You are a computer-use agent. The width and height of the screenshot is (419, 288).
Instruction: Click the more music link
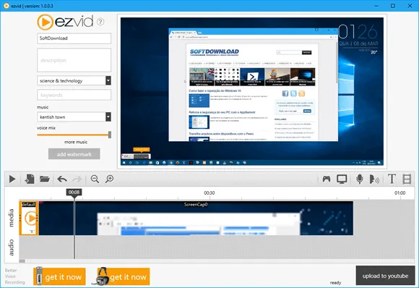(x=76, y=142)
